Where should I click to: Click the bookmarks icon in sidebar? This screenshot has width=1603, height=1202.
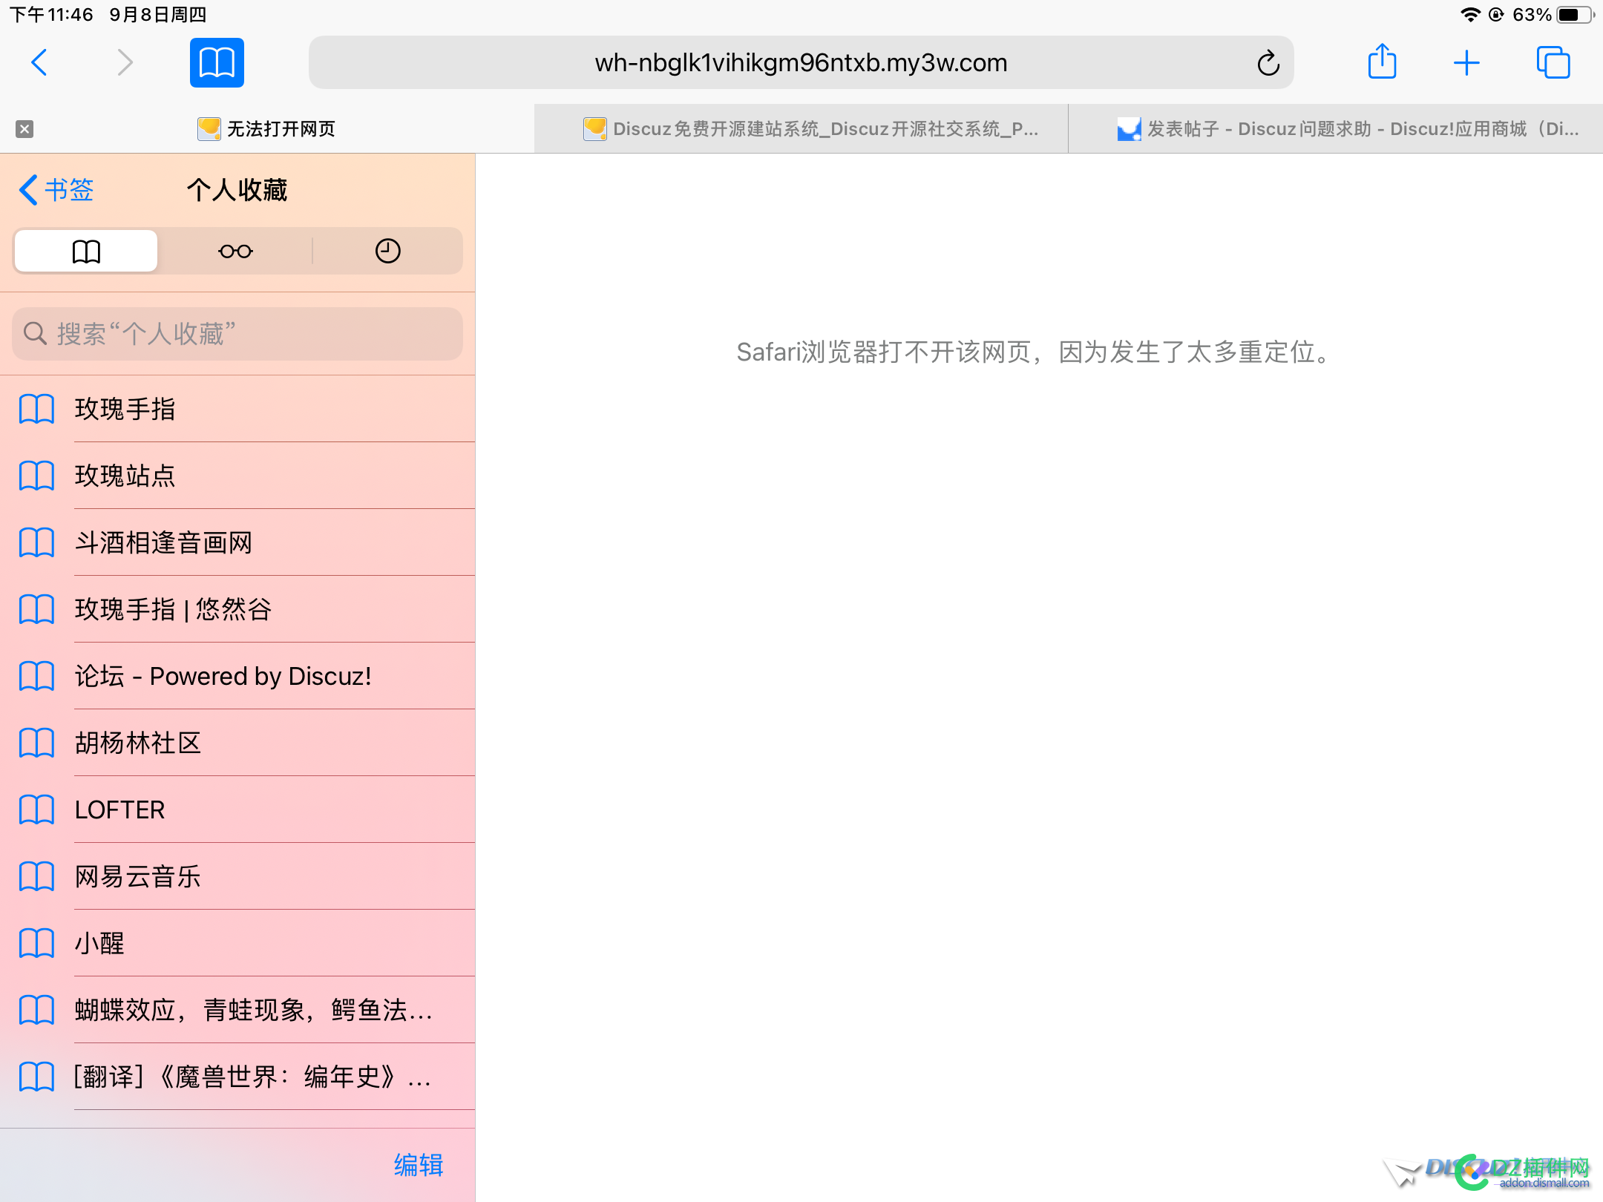[x=88, y=250]
